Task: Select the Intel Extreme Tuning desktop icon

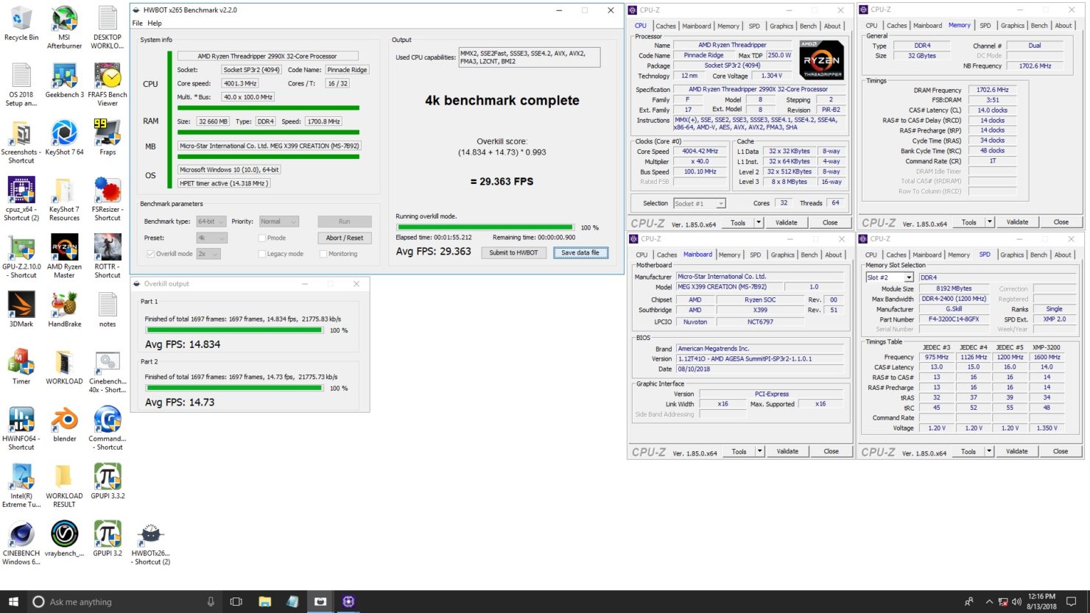Action: (x=21, y=487)
